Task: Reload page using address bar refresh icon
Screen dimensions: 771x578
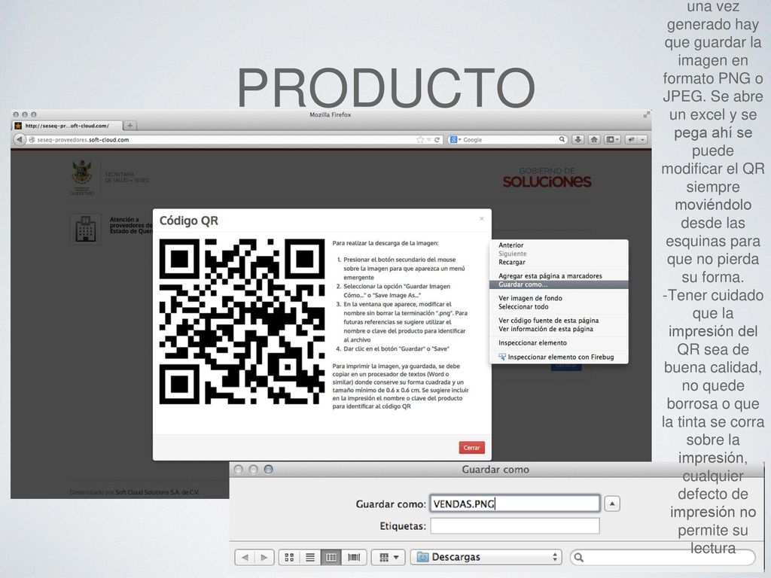Action: click(x=437, y=139)
